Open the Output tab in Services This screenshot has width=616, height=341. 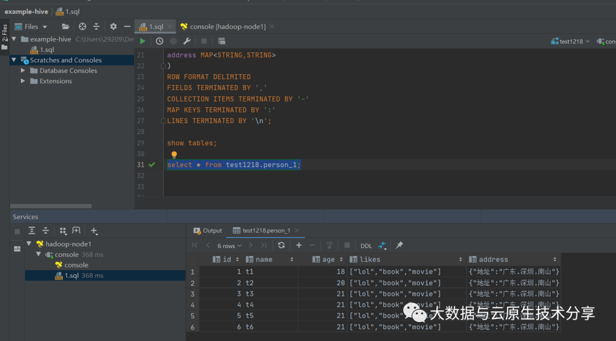tap(208, 230)
